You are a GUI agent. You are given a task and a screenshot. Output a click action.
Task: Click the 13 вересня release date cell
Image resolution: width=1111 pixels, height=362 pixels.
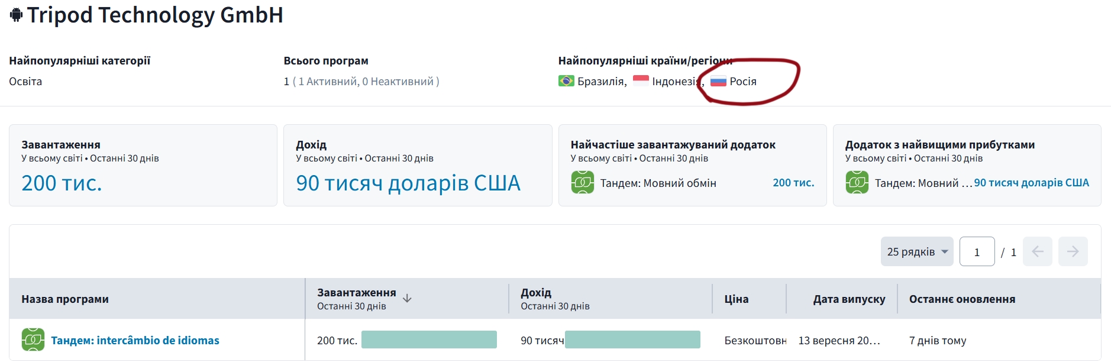click(x=839, y=340)
